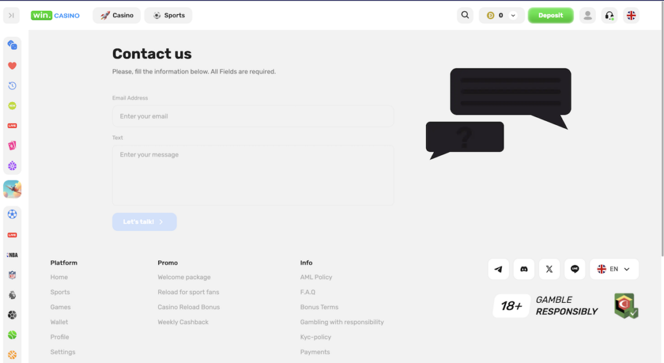Viewport: 664px width, 363px height.
Task: Expand the coin balance dropdown arrow
Action: point(513,16)
